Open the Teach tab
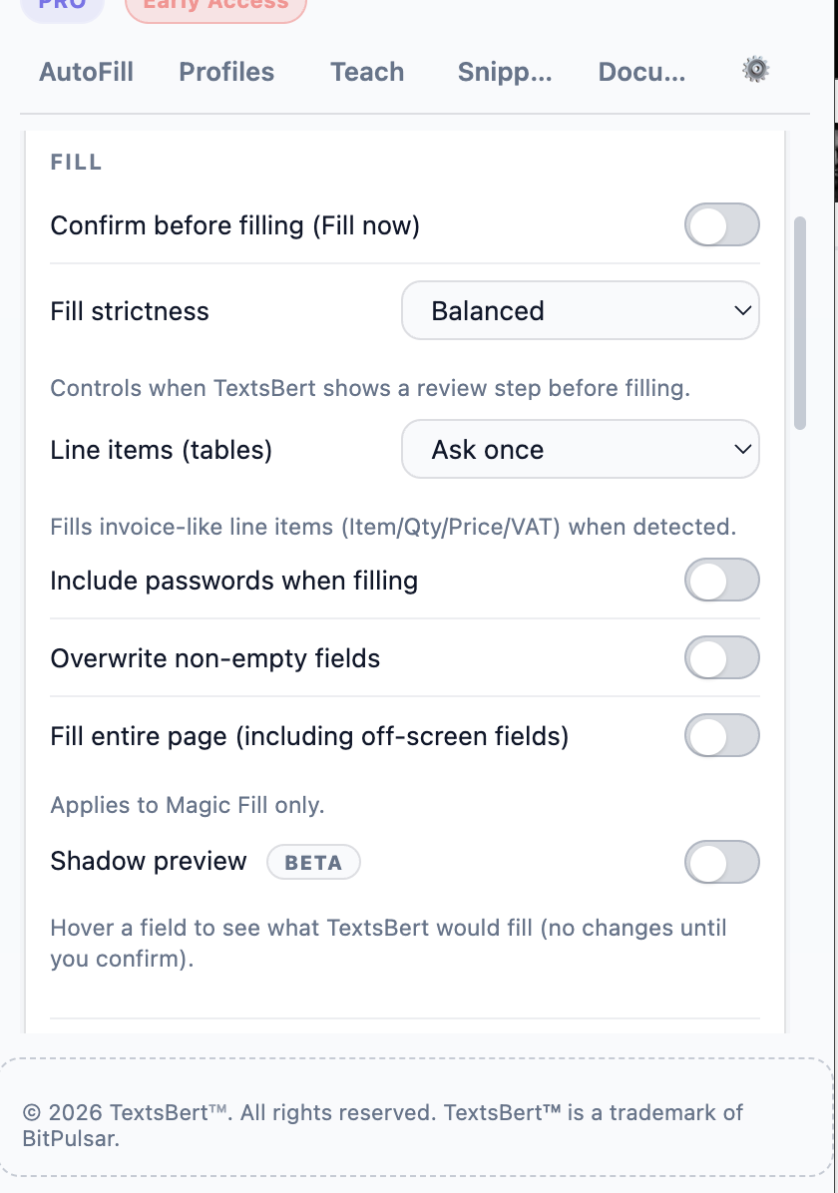Image resolution: width=838 pixels, height=1193 pixels. [366, 72]
